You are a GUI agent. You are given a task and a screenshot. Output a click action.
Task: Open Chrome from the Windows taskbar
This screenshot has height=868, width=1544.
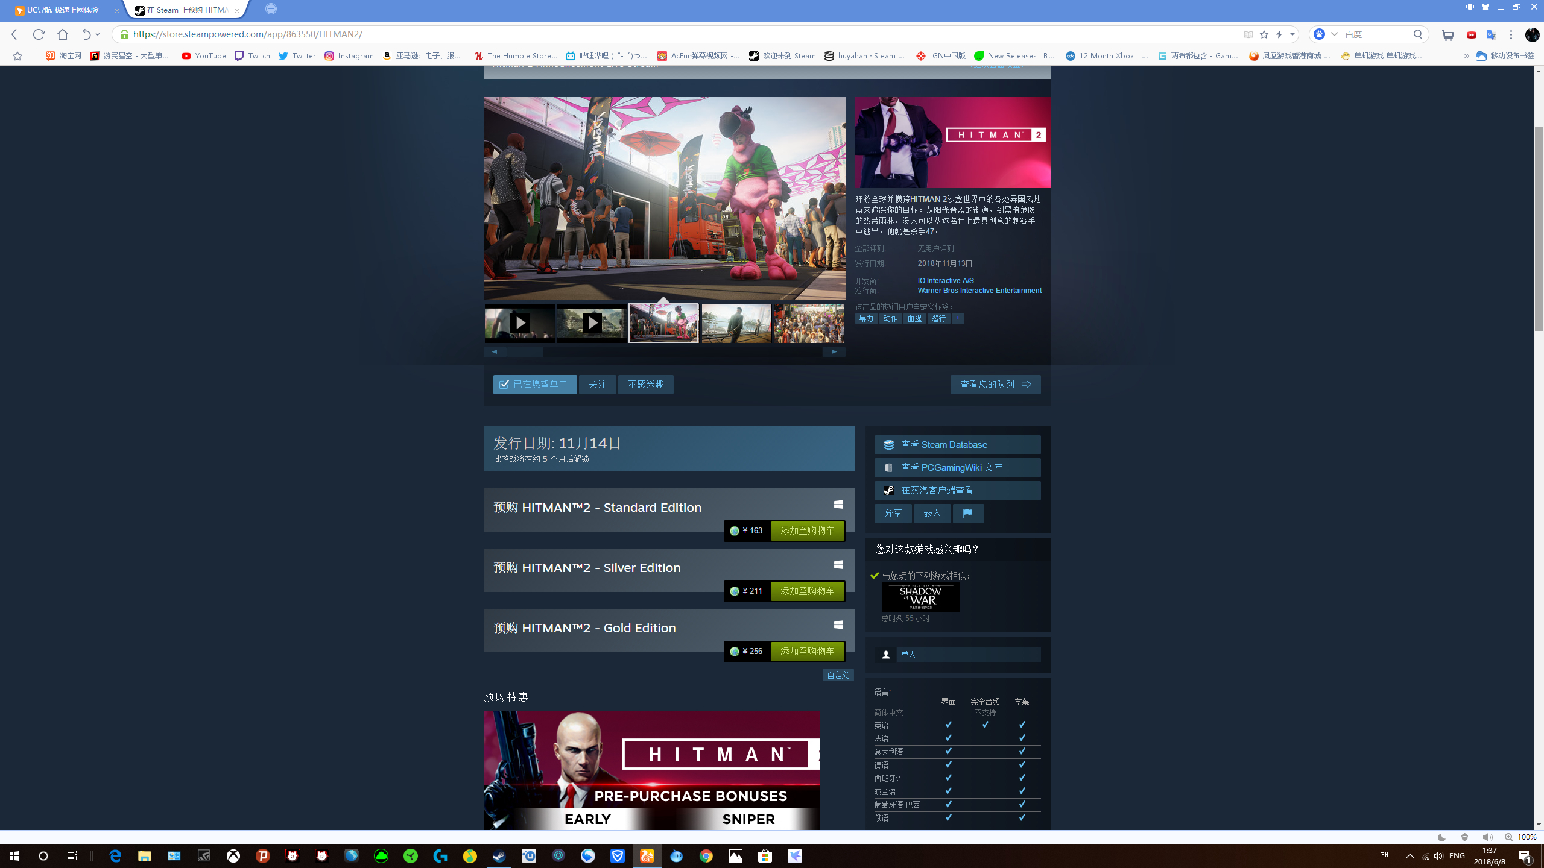point(706,856)
